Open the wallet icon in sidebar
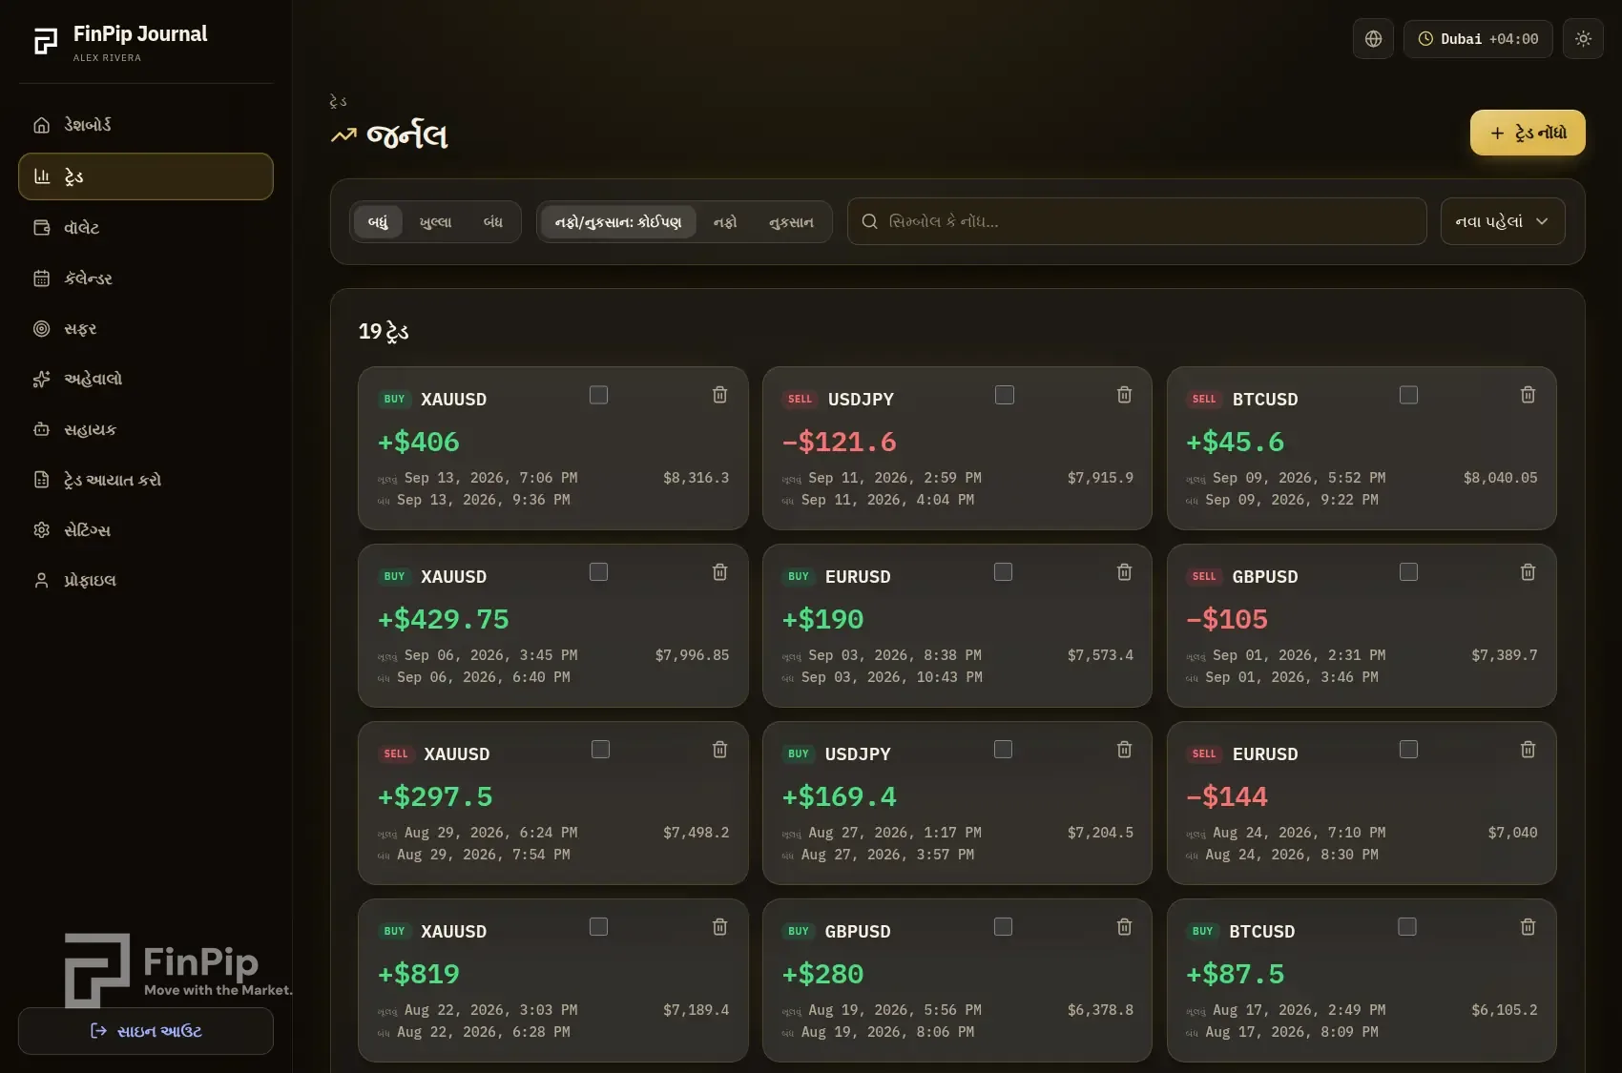Viewport: 1622px width, 1073px height. [41, 228]
